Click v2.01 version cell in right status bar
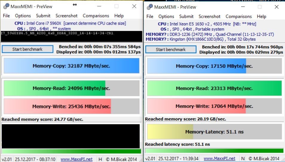285x162 pixels. [x=150, y=158]
